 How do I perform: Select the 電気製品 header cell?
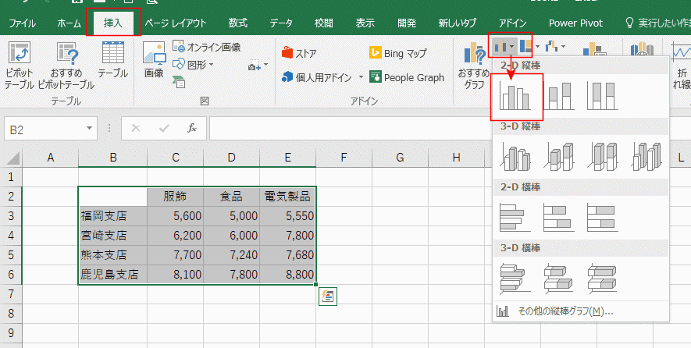click(x=287, y=197)
